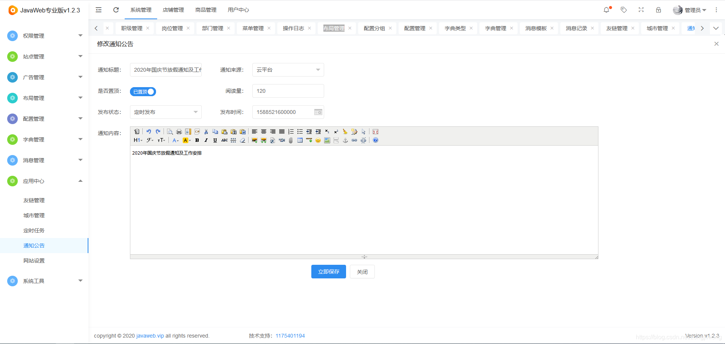Click the 发布时间 calendar icon
Viewport: 725px width, 344px height.
(x=318, y=112)
